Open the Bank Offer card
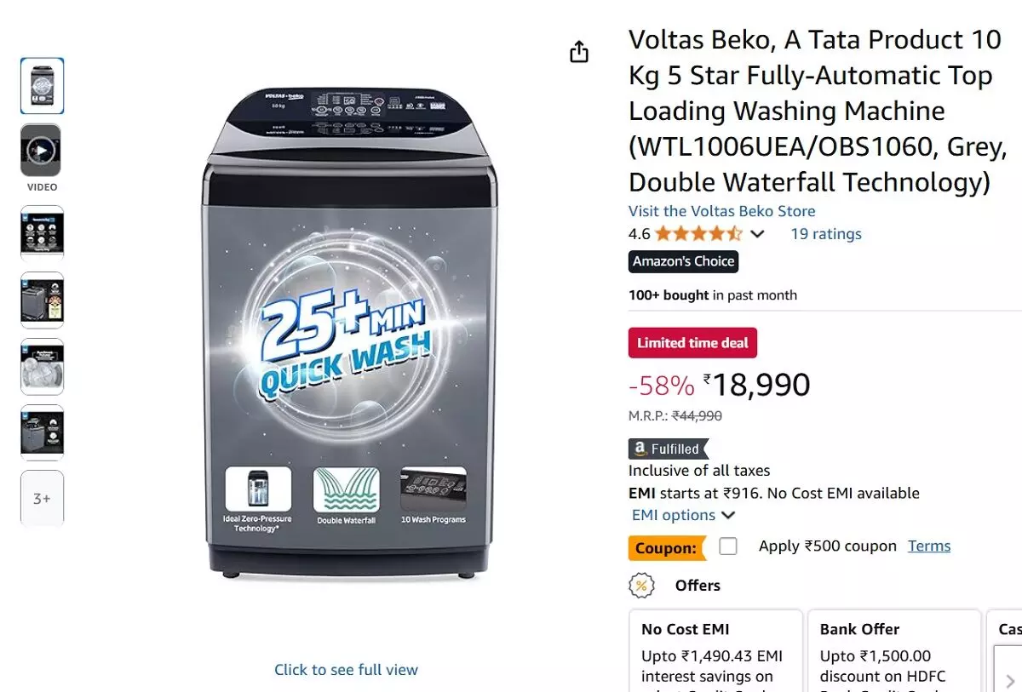The image size is (1022, 692). (893, 651)
